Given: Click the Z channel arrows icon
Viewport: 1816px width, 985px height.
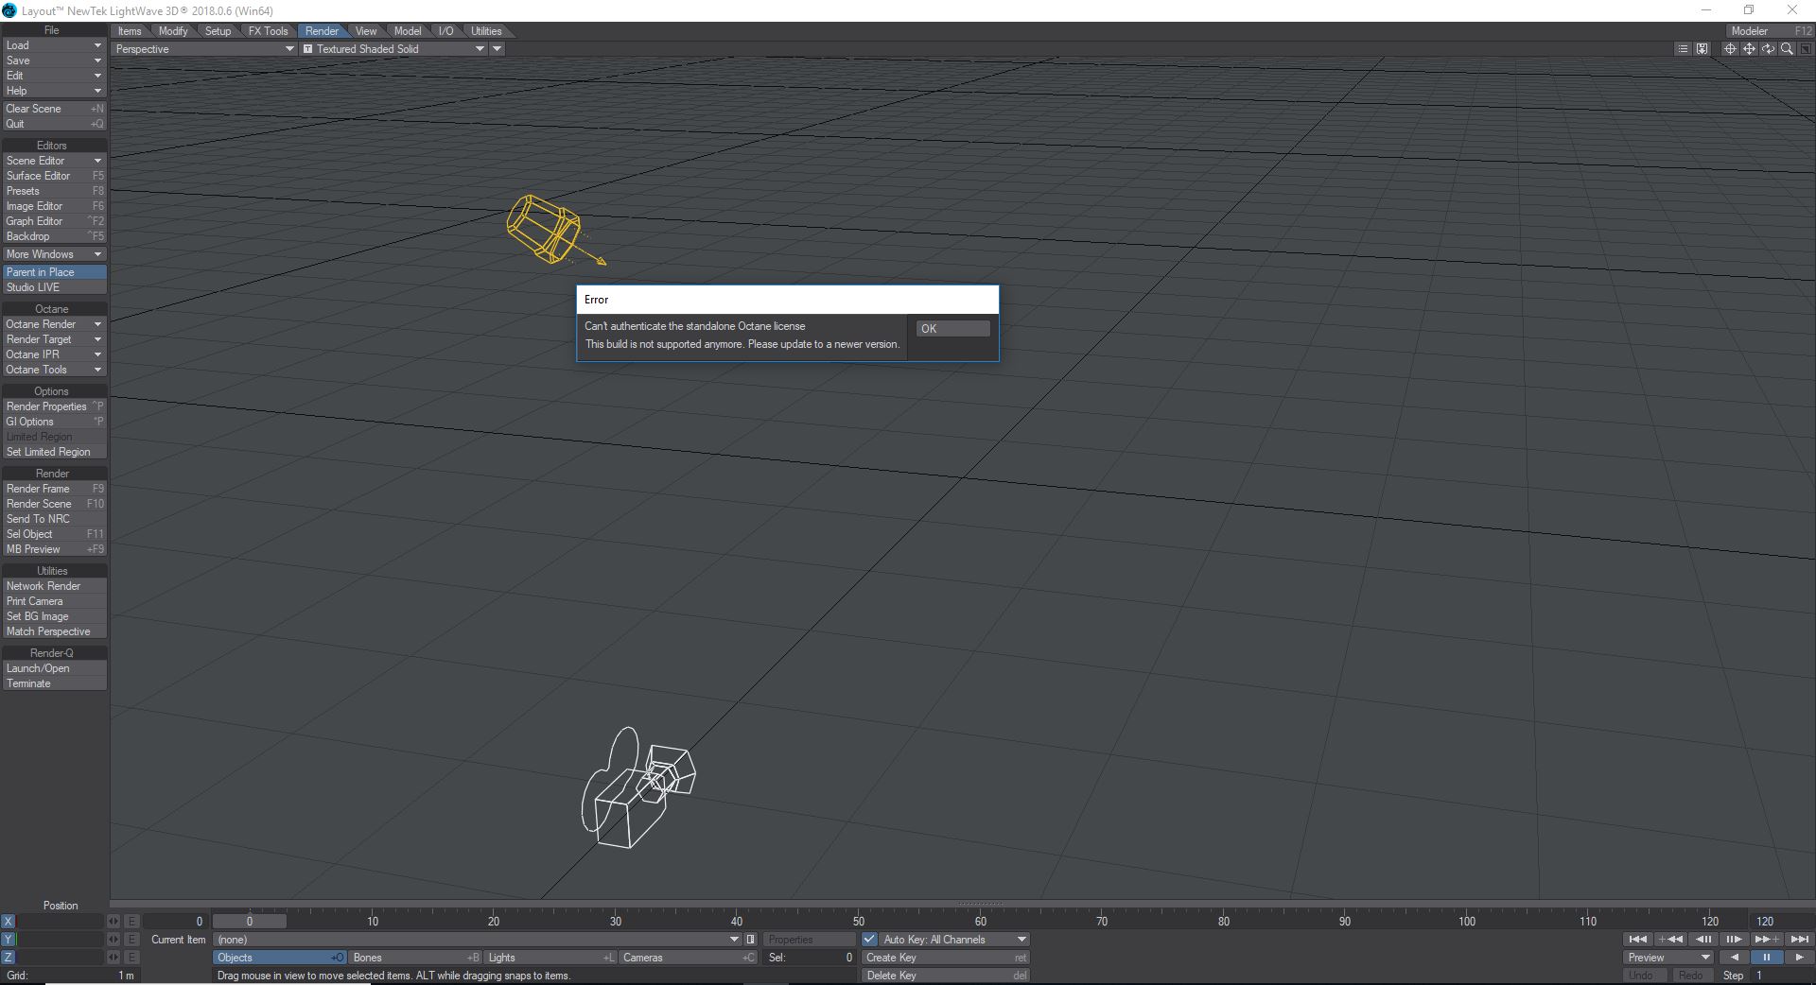Looking at the screenshot, I should coord(113,958).
